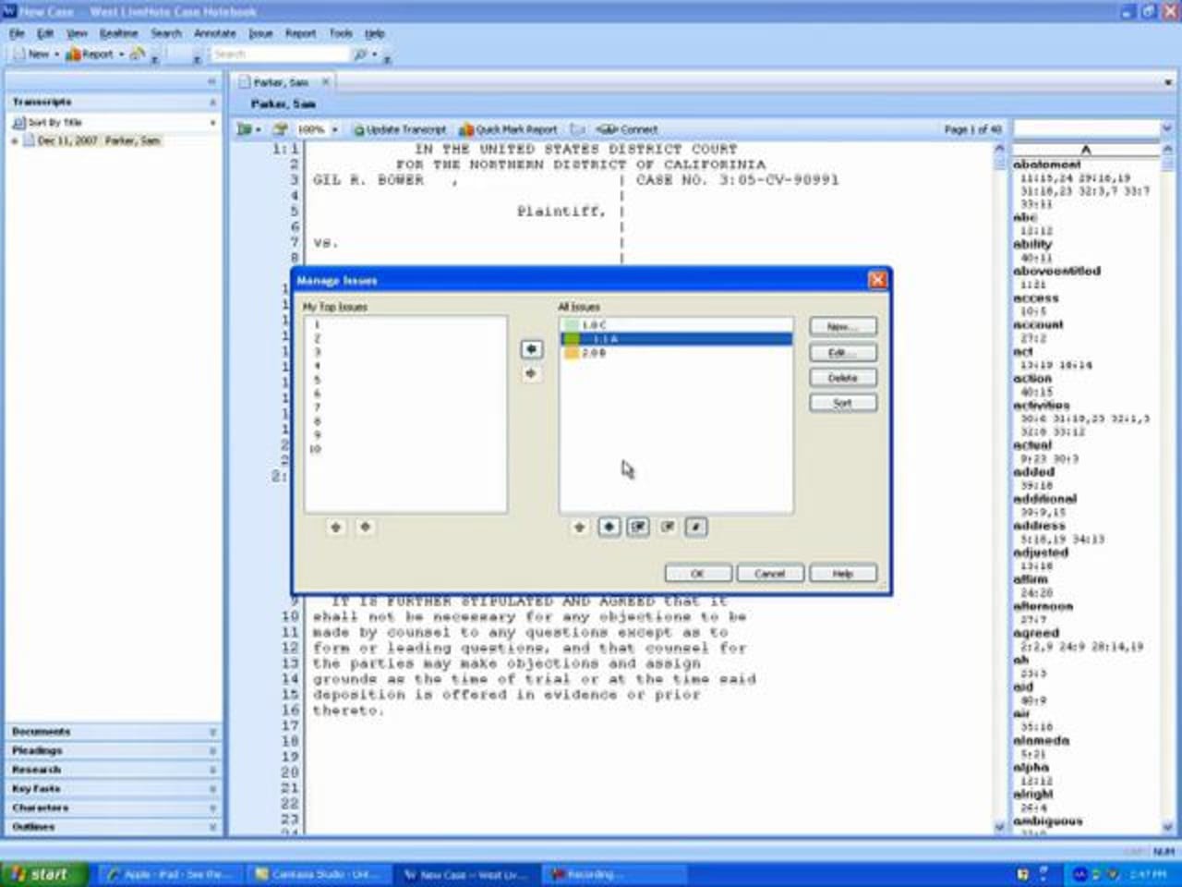Image resolution: width=1182 pixels, height=887 pixels.
Task: Expand the Documents panel in sidebar
Action: point(212,732)
